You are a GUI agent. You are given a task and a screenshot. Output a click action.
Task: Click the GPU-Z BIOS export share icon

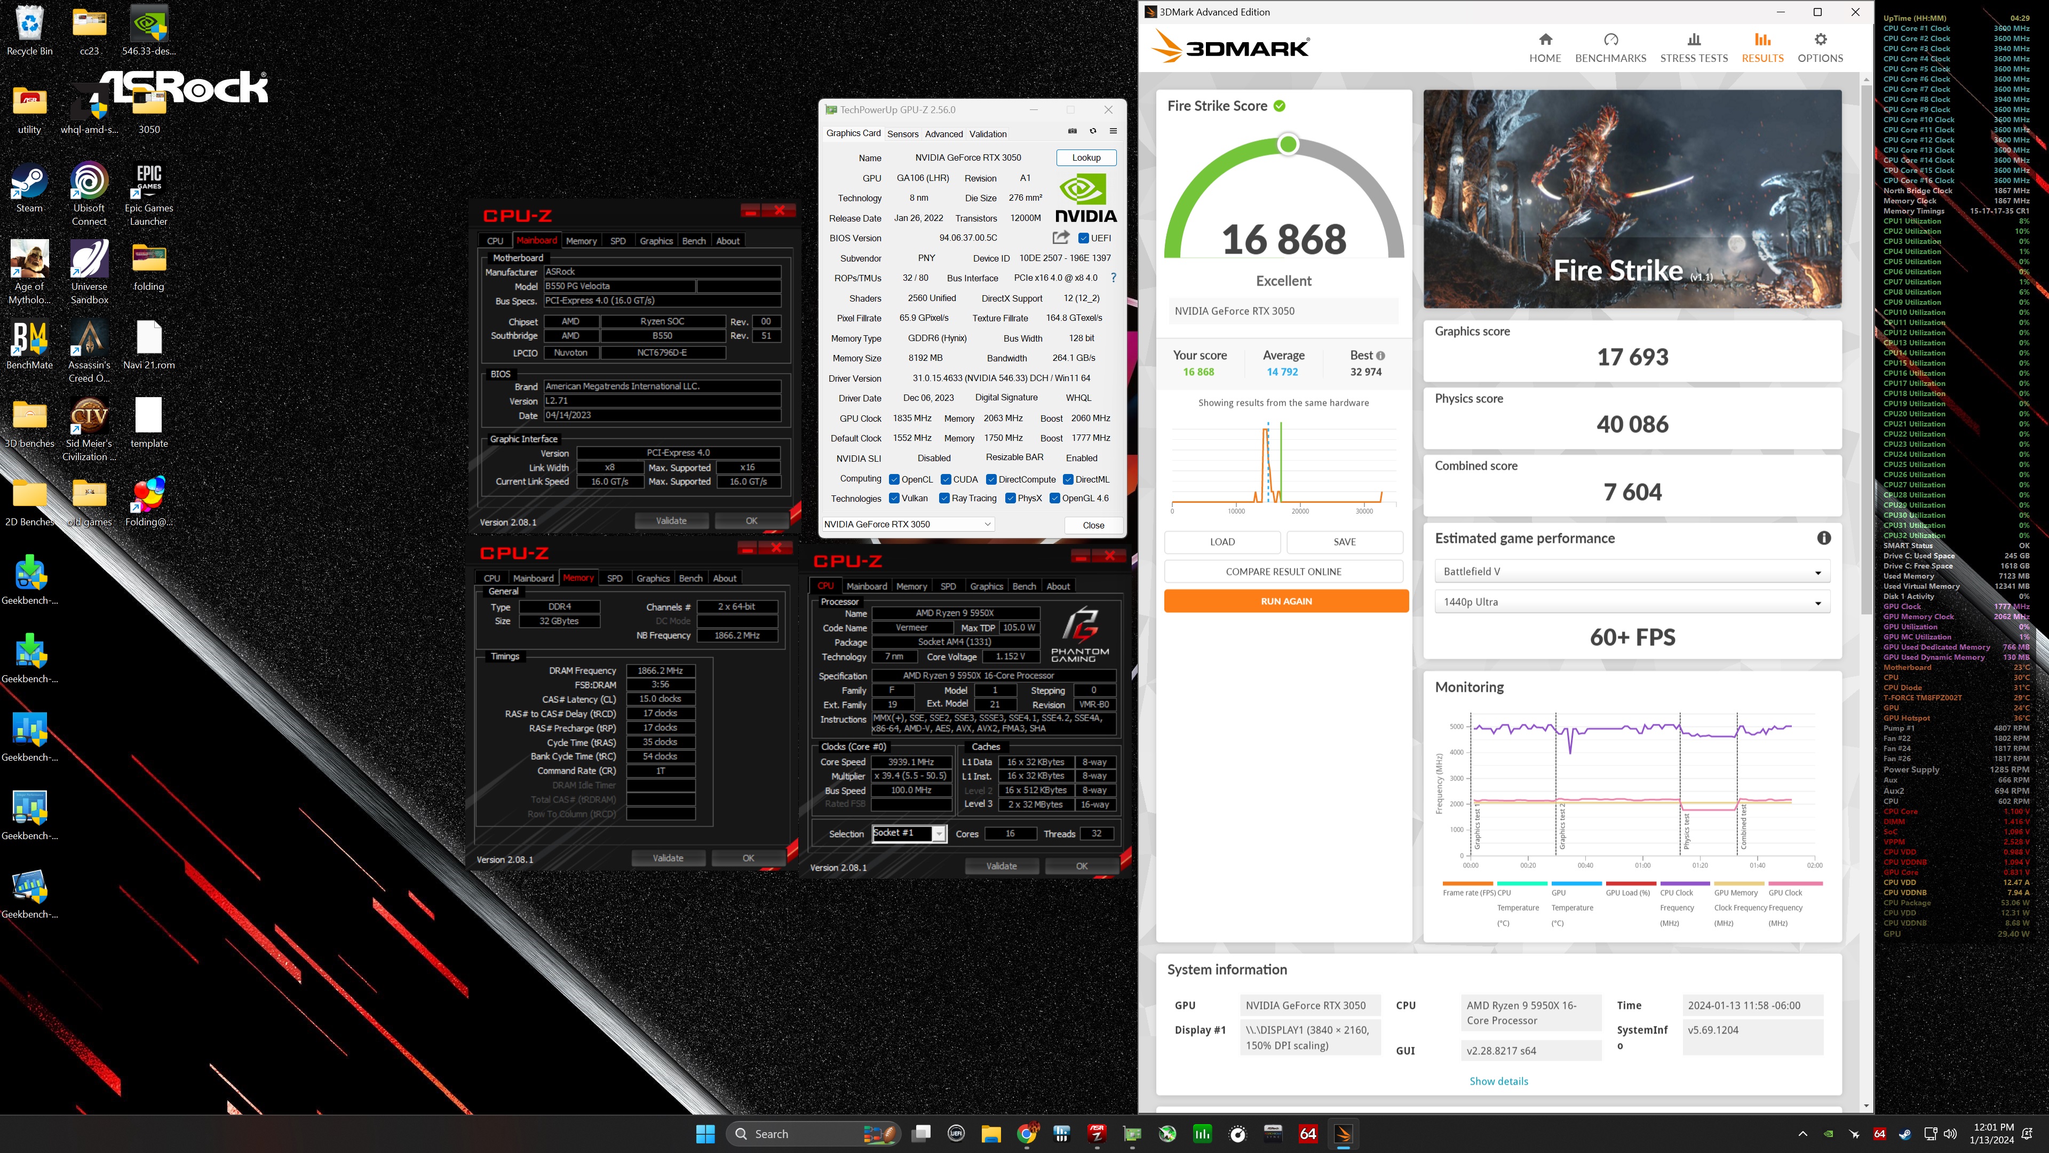[1060, 237]
